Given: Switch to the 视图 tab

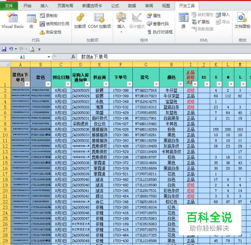Looking at the screenshot, I should coord(166,6).
